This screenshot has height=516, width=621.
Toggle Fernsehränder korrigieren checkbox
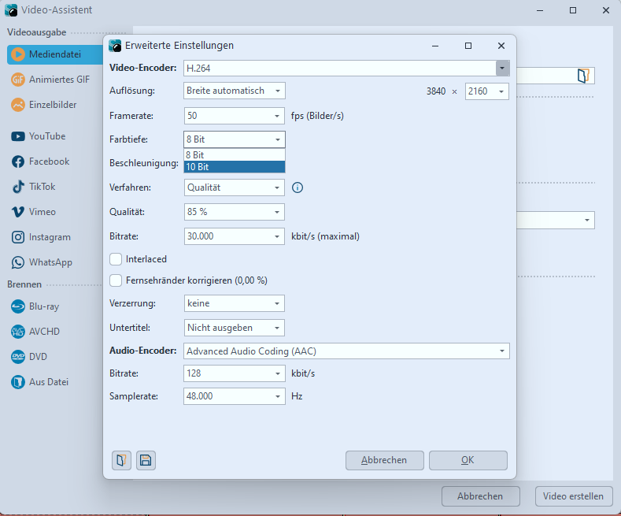coord(116,280)
